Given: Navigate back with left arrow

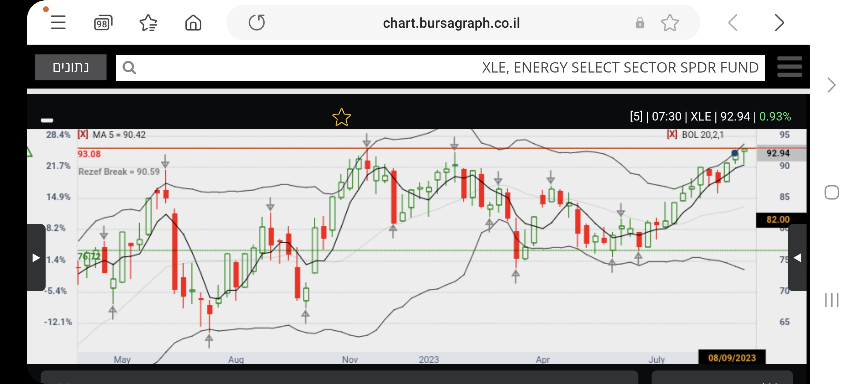Looking at the screenshot, I should (x=733, y=23).
